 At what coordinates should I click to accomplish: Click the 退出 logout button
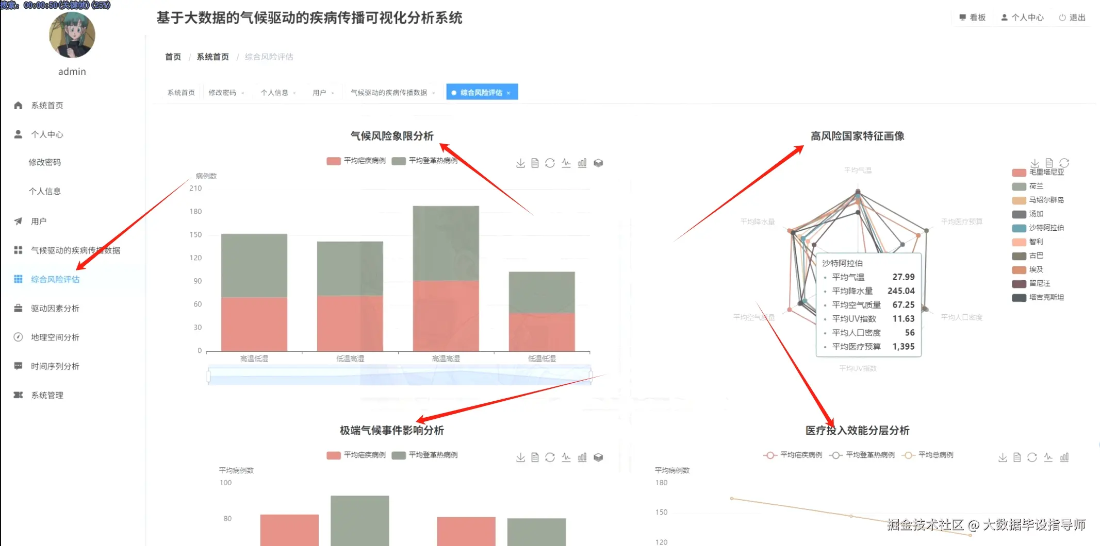pyautogui.click(x=1072, y=18)
